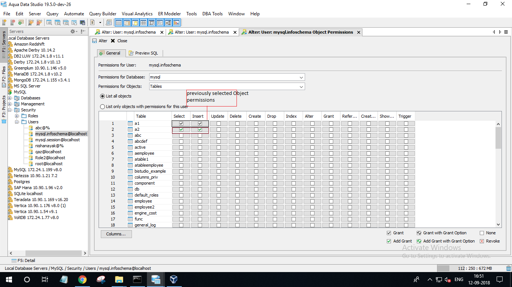Toggle Insert permission checkbox for table a2
This screenshot has width=512, height=287.
tap(200, 129)
